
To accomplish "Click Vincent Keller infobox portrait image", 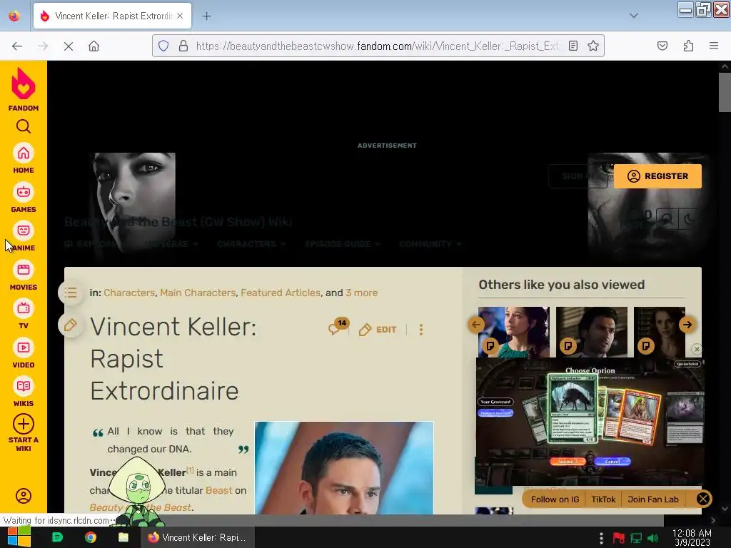I will (344, 468).
